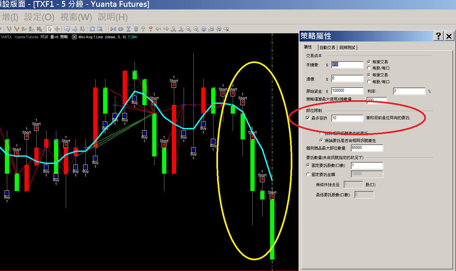The width and height of the screenshot is (456, 271).
Task: Open the 說明(H) menu
Action: (113, 17)
